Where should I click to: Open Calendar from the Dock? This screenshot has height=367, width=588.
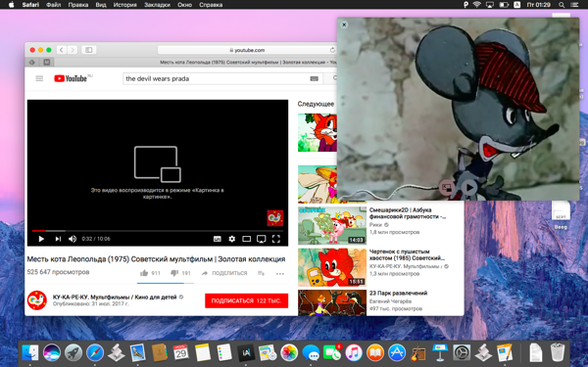(x=181, y=352)
